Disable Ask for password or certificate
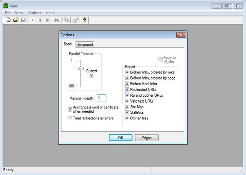Screen dimensions: 246x175 (70, 109)
